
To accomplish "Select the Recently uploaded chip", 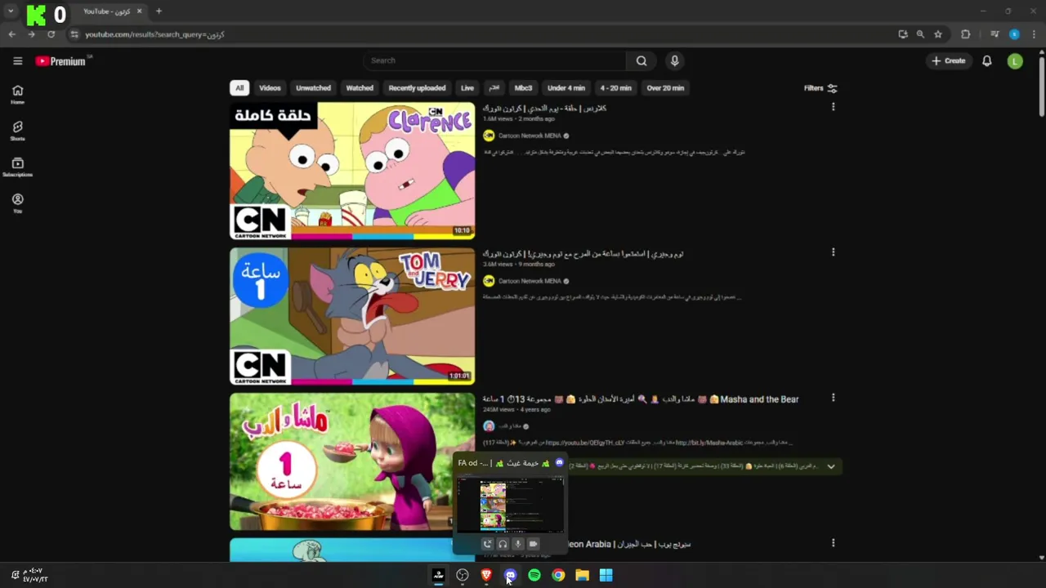I will tap(417, 88).
